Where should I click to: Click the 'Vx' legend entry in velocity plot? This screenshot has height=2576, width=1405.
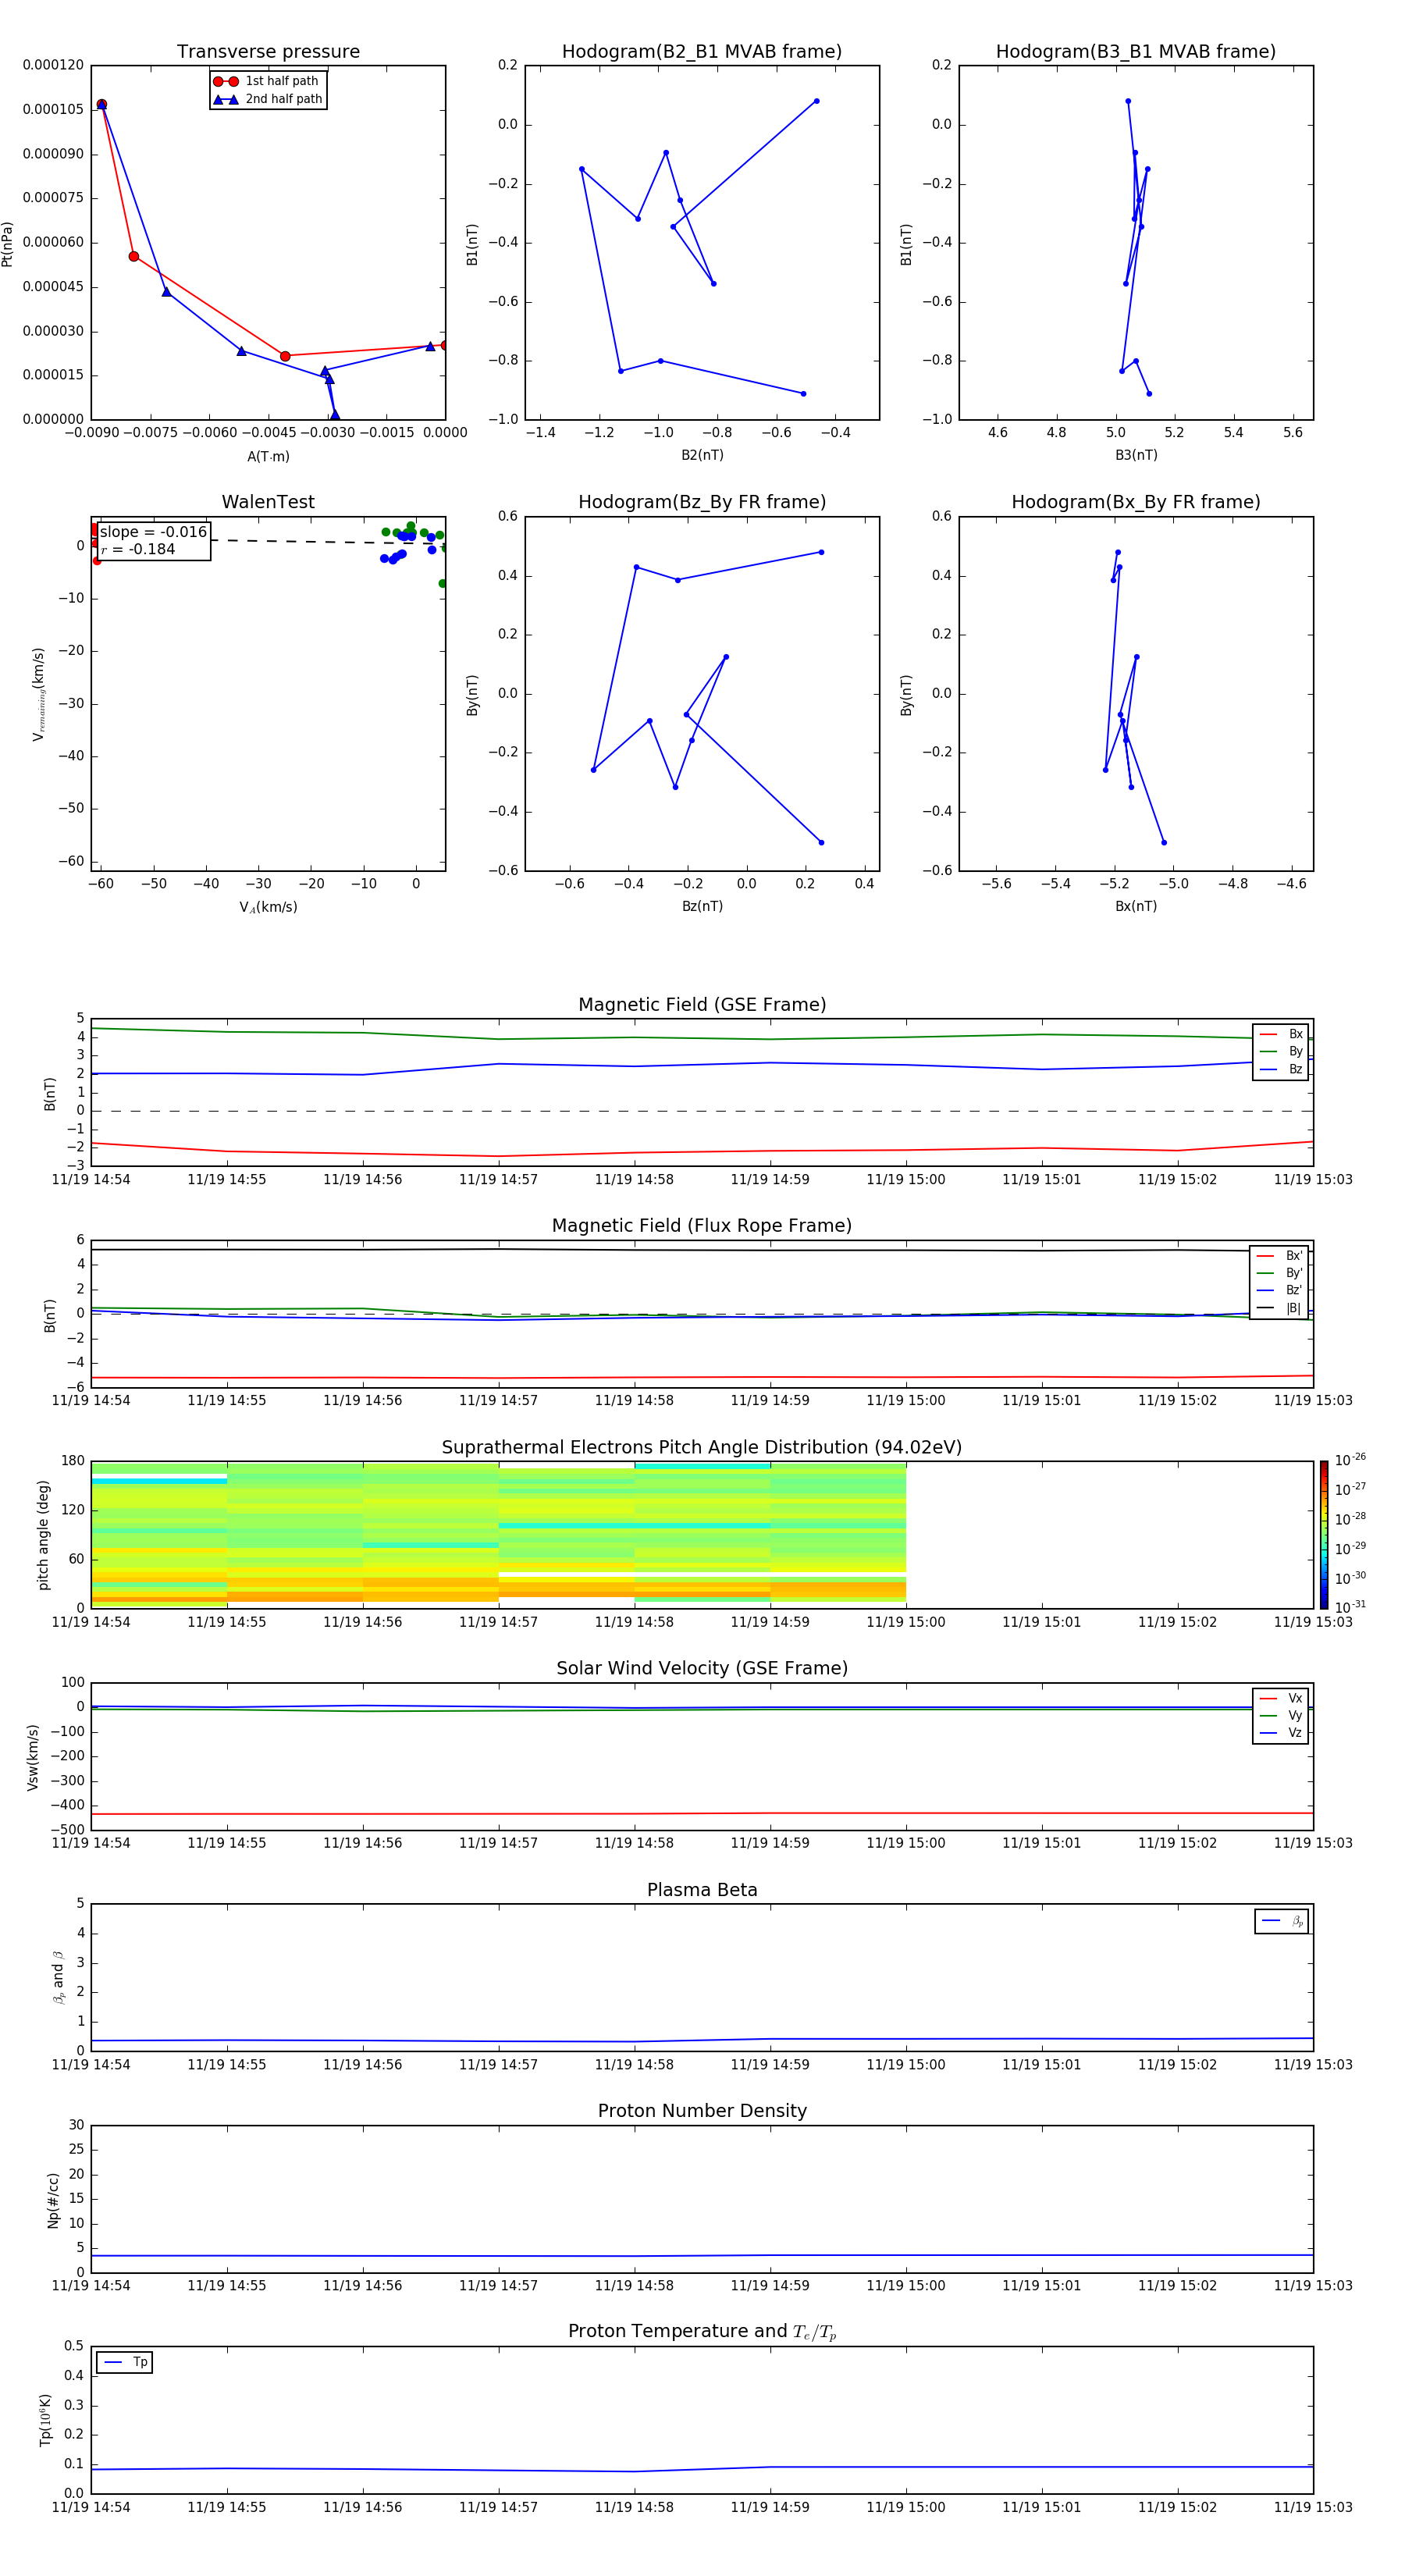1281,1698
